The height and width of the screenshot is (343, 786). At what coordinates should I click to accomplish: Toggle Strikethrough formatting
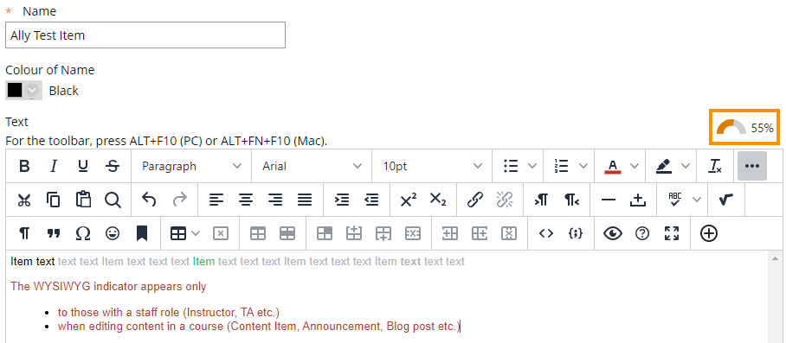click(113, 166)
